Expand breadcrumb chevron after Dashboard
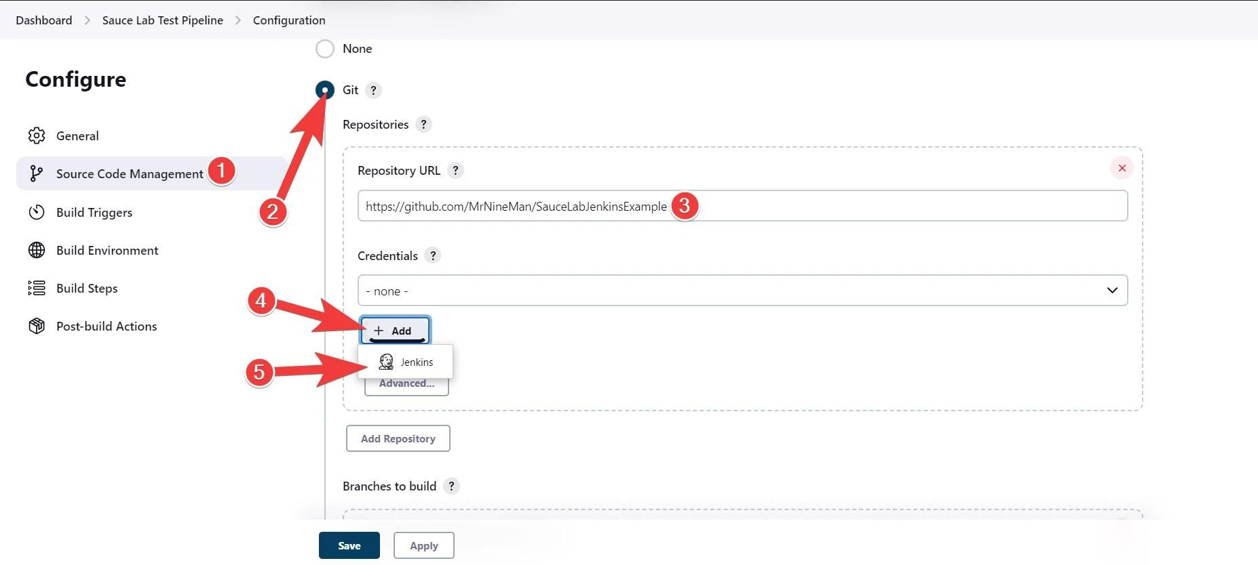This screenshot has height=565, width=1258. (87, 20)
